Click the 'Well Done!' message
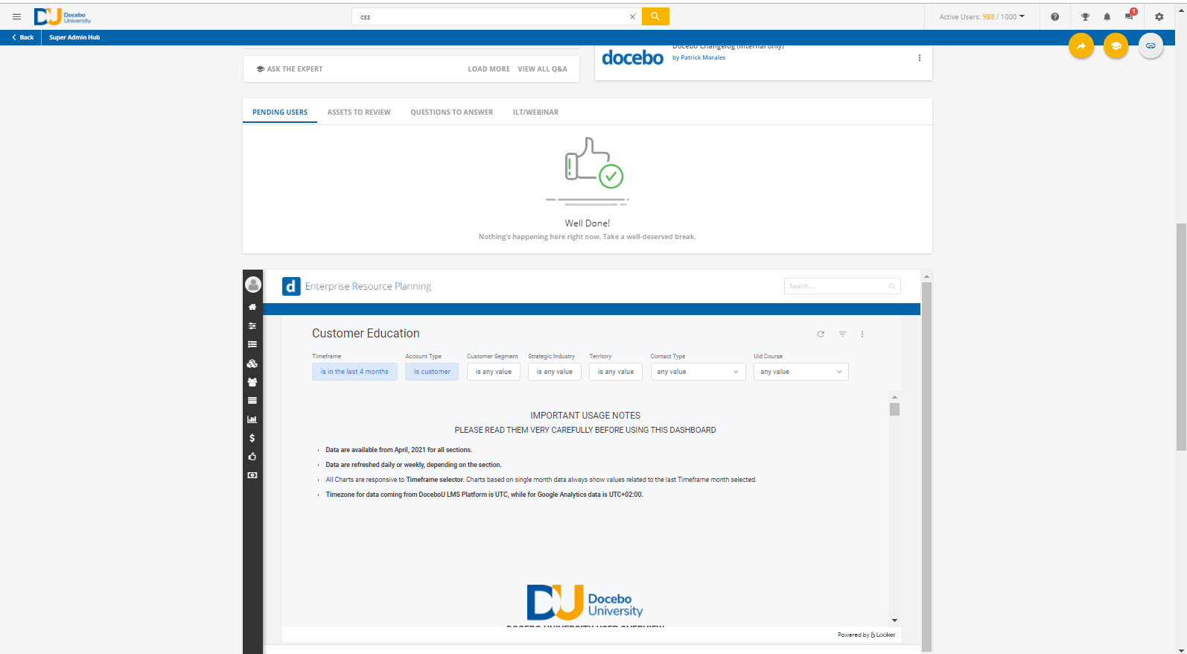 (x=588, y=223)
